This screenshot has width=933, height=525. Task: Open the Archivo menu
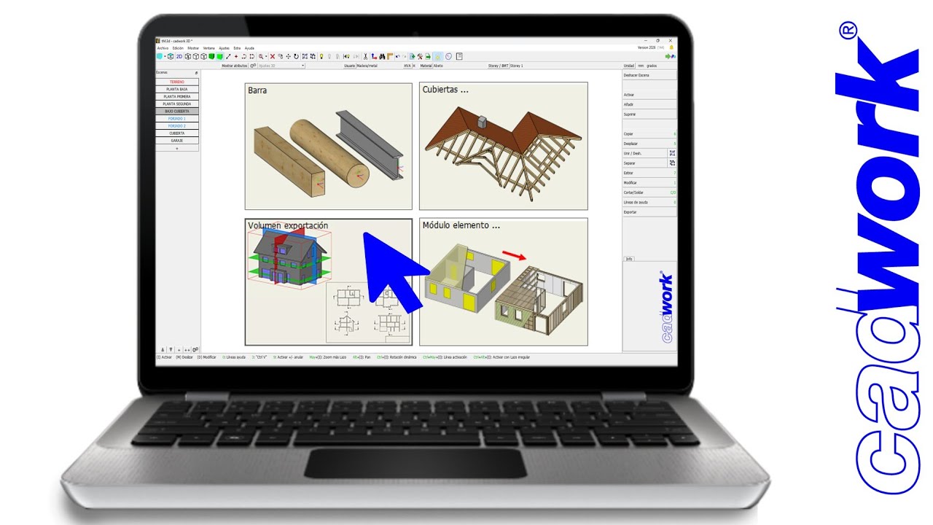coord(163,47)
